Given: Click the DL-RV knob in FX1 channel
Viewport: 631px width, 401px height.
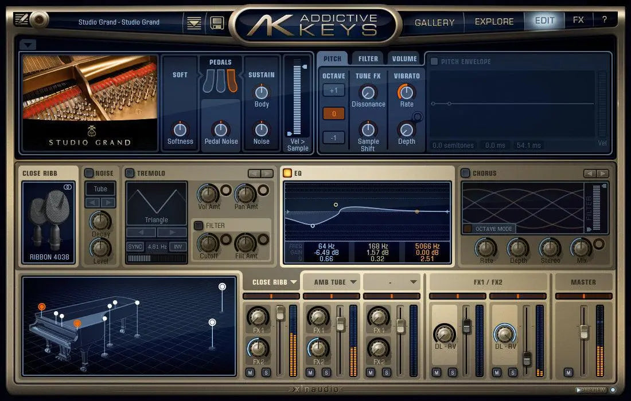Looking at the screenshot, I should 444,335.
